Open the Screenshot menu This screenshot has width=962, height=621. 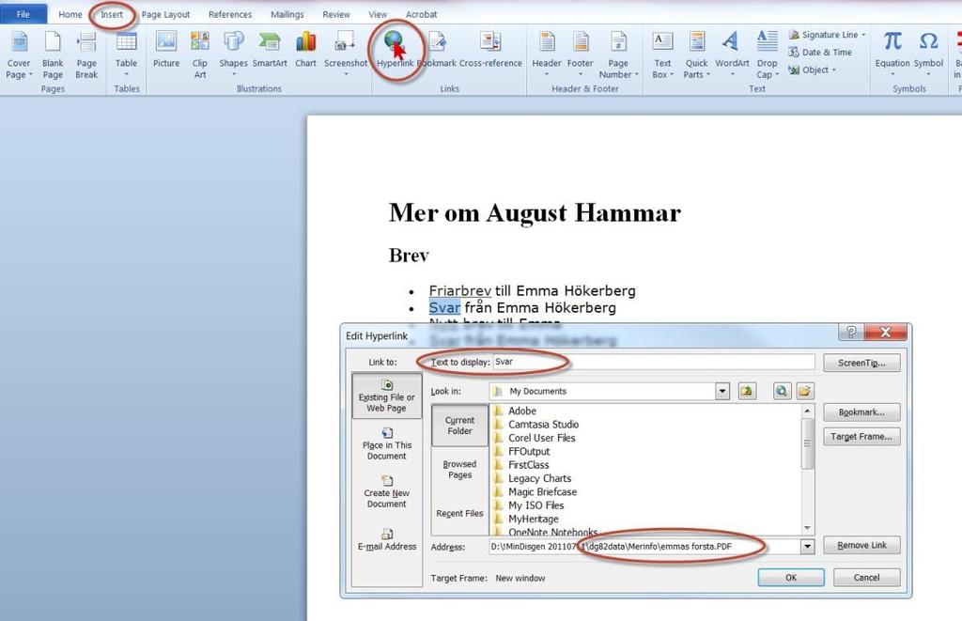point(346,54)
